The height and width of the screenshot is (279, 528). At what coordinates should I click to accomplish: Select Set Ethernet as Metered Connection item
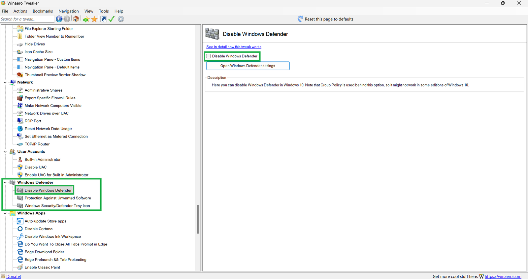click(x=56, y=137)
